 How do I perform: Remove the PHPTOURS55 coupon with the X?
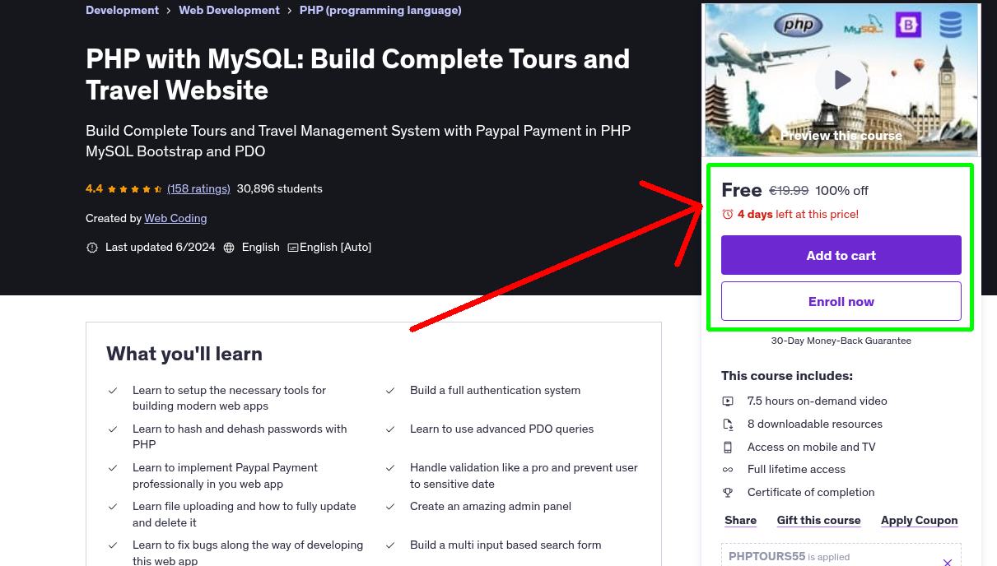click(x=947, y=563)
